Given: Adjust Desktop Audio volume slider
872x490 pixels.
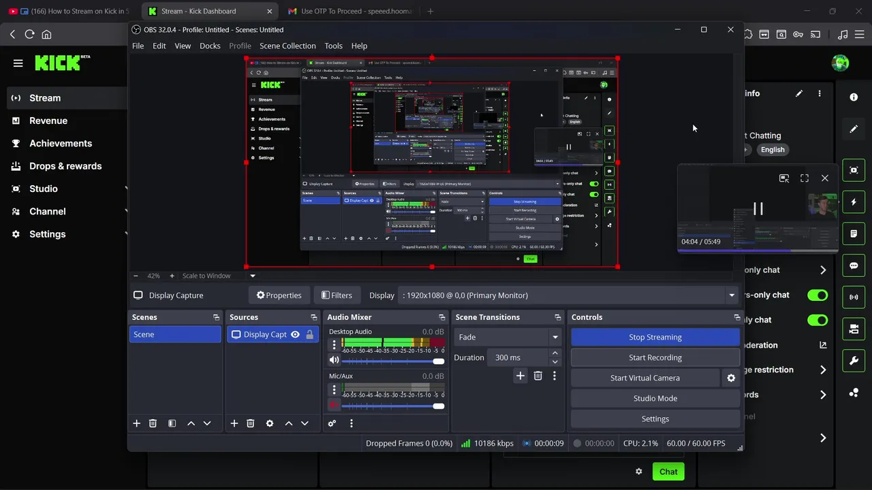Looking at the screenshot, I should pyautogui.click(x=393, y=361).
